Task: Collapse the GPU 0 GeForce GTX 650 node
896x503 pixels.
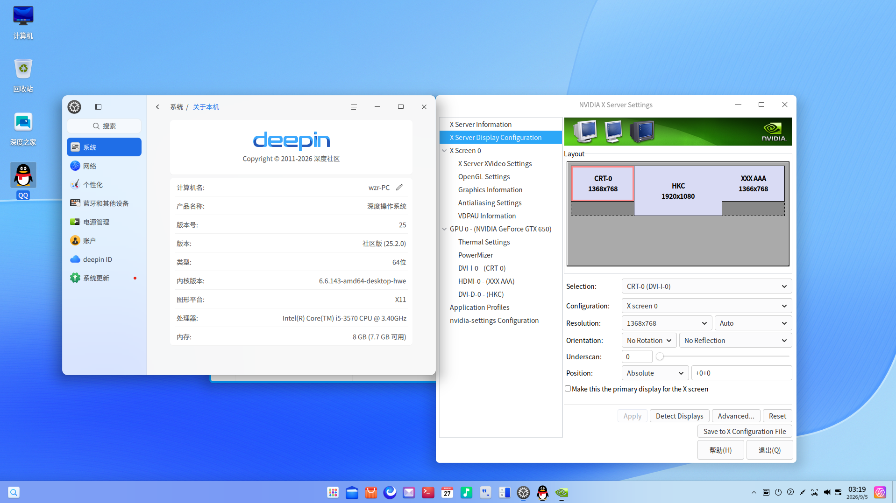Action: tap(444, 229)
